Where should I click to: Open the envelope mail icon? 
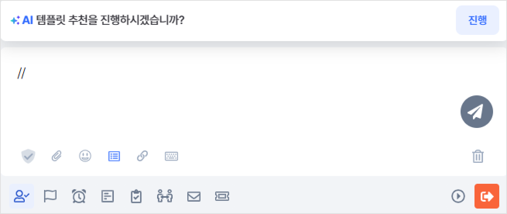pos(194,197)
